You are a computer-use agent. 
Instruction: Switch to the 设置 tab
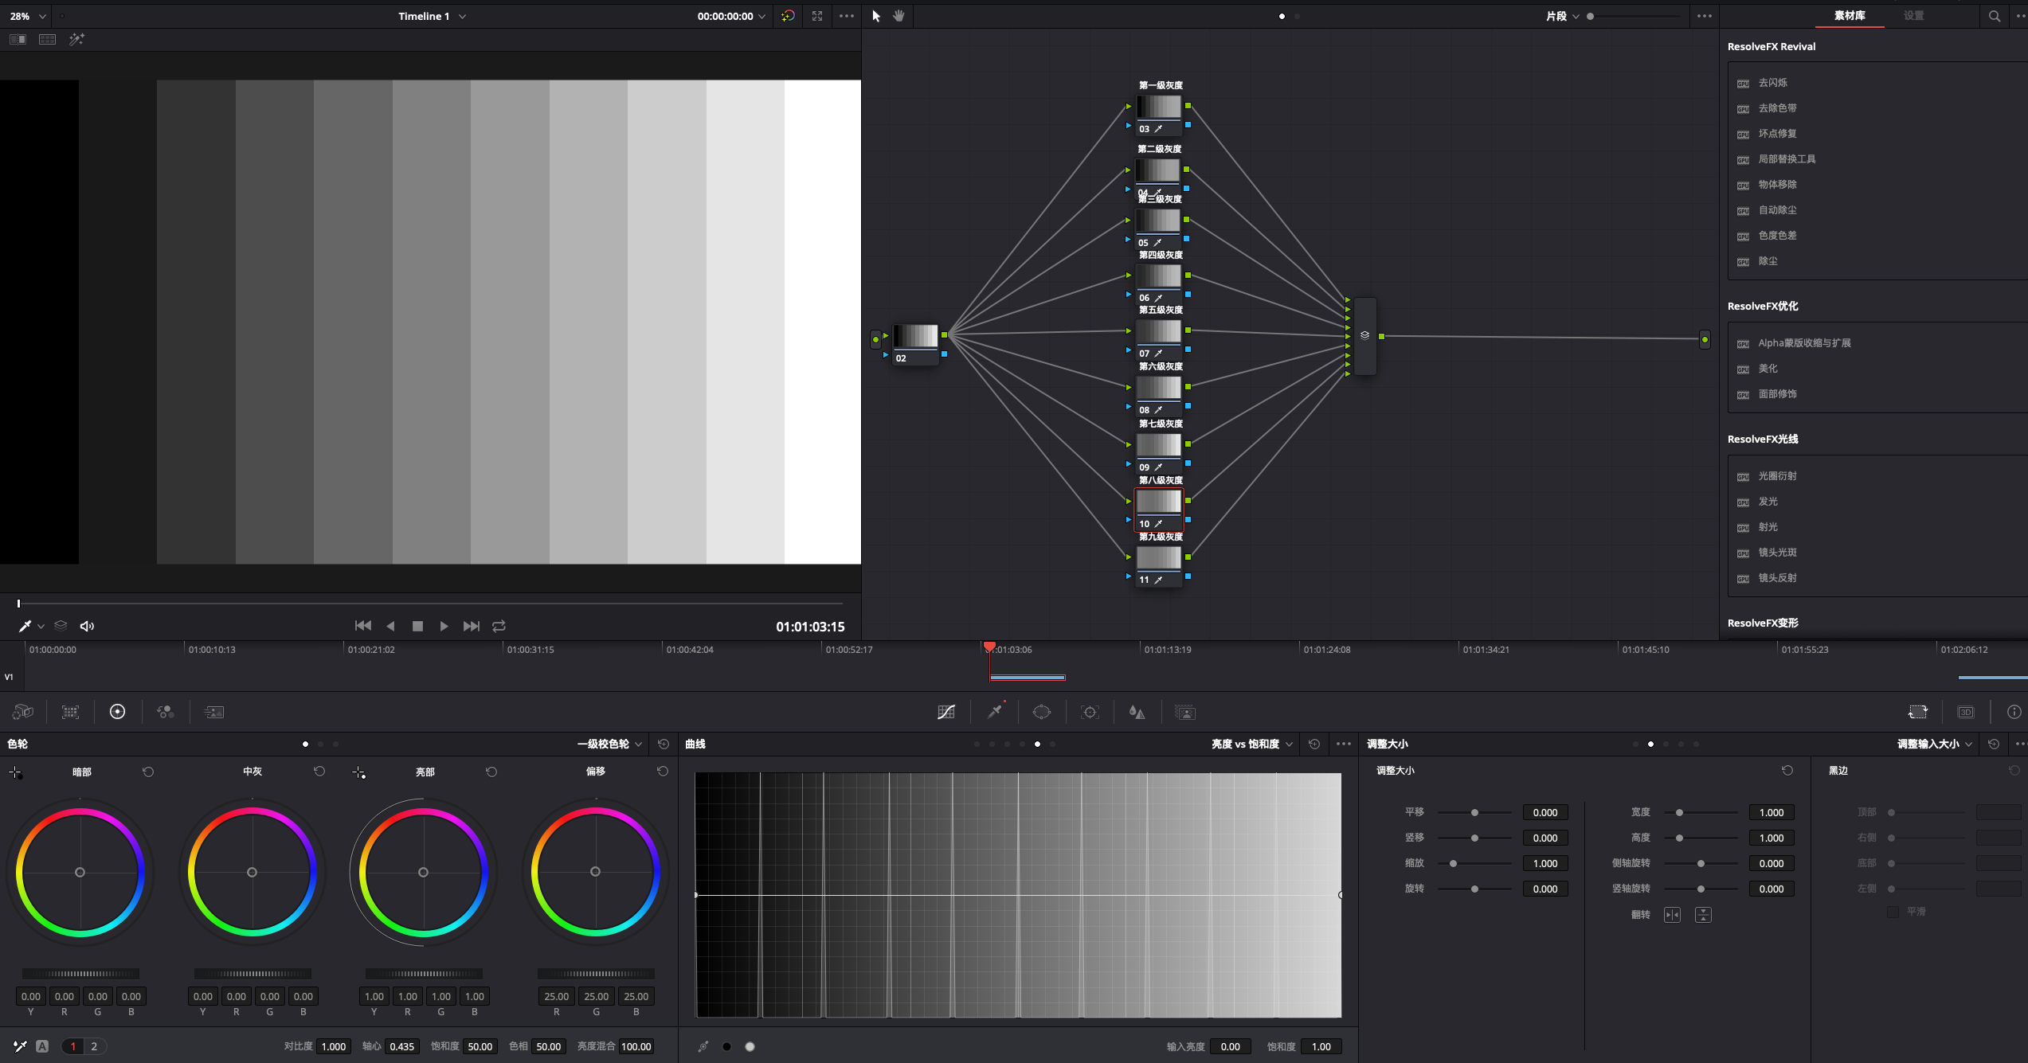[x=1913, y=16]
